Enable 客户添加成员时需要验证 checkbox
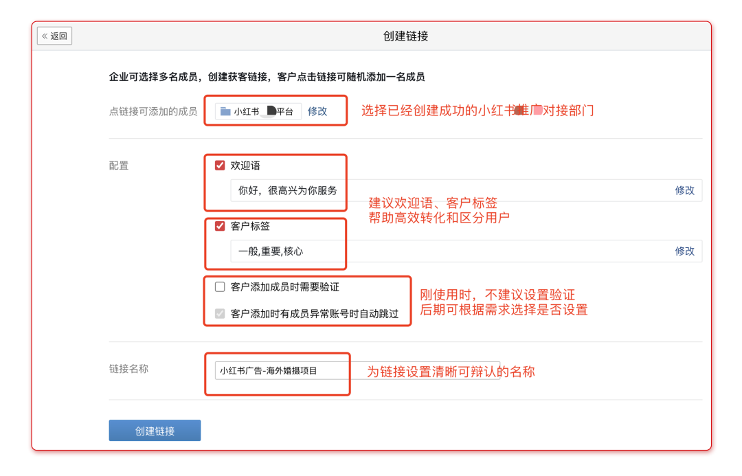Image resolution: width=742 pixels, height=476 pixels. (x=220, y=287)
